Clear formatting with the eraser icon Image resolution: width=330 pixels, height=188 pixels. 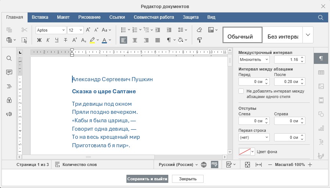(199, 30)
